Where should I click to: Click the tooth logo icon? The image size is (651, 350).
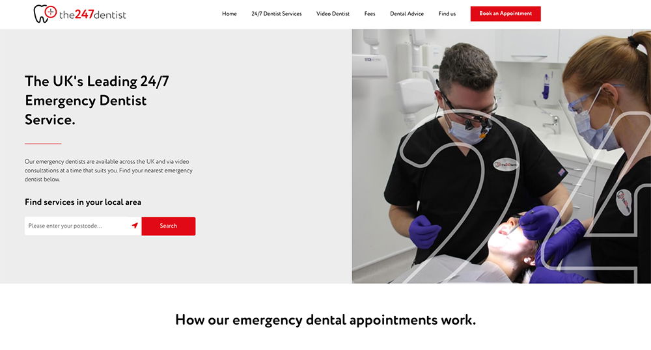pyautogui.click(x=45, y=14)
